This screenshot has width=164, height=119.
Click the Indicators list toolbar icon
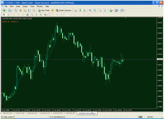[x=111, y=10]
